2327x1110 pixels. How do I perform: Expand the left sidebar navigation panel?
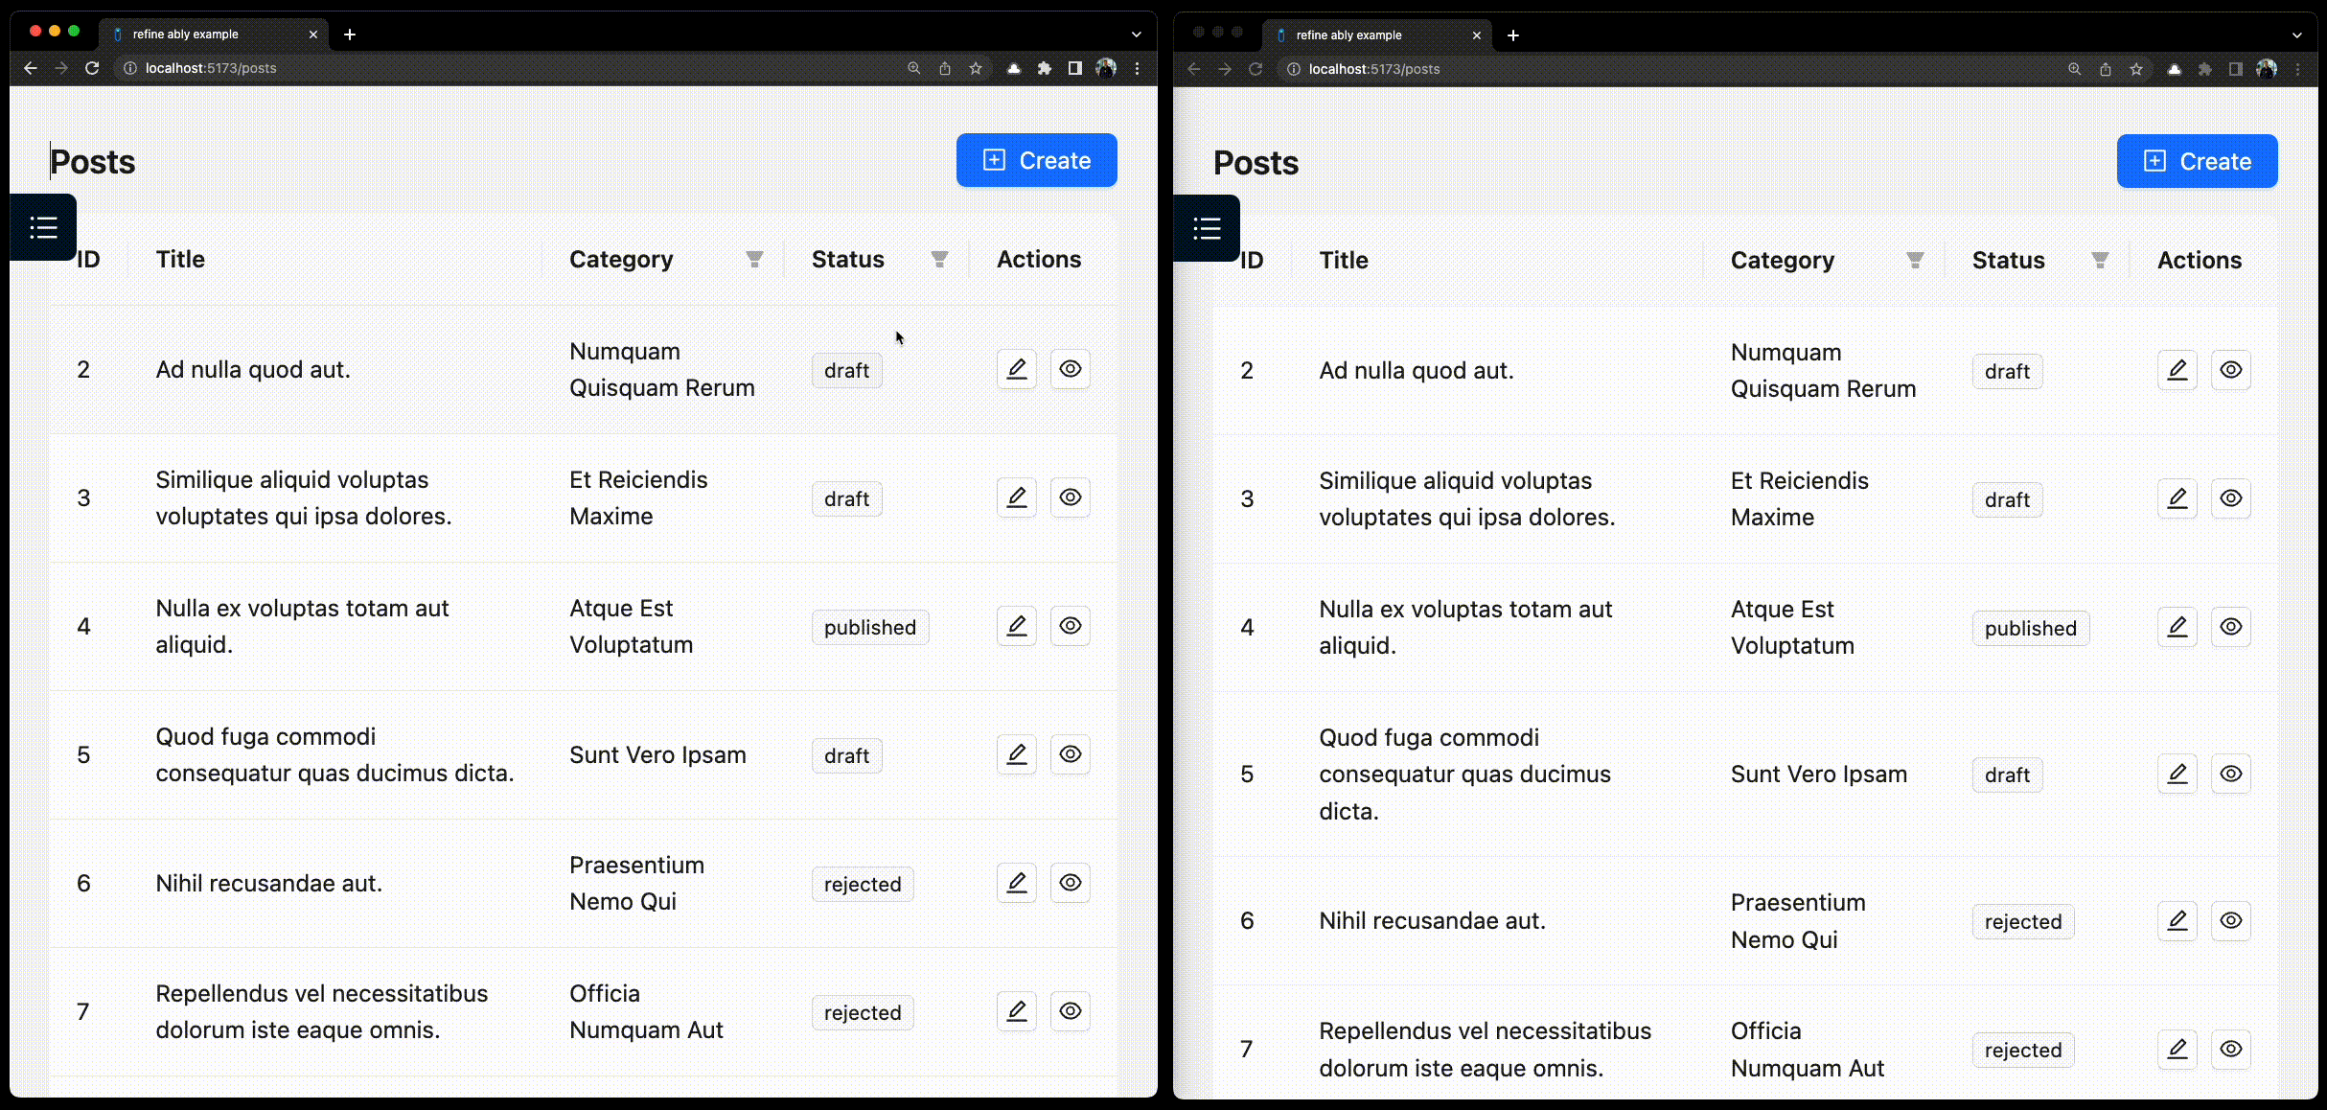[x=43, y=225]
